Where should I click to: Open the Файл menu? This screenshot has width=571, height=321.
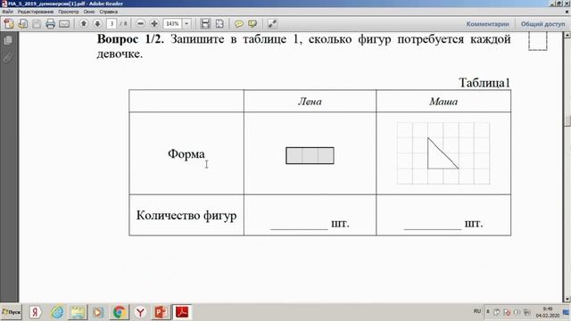point(7,12)
